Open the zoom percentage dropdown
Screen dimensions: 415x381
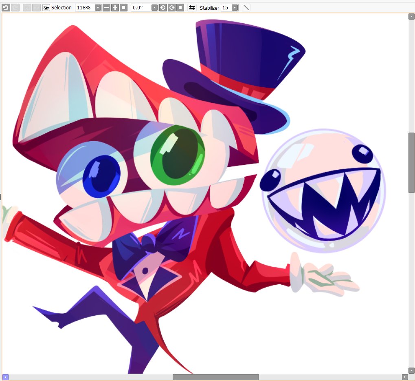pyautogui.click(x=98, y=8)
